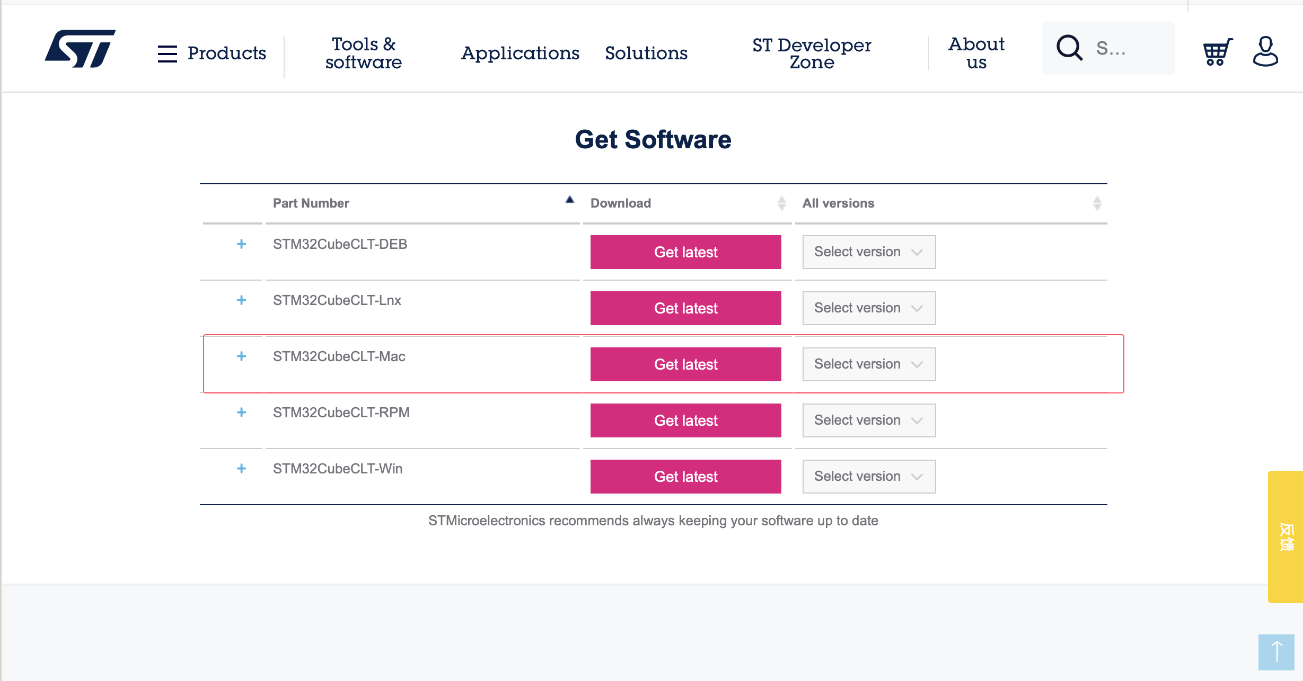The width and height of the screenshot is (1303, 681).
Task: Click the STMicroelectronics recommendation note
Action: click(x=653, y=521)
